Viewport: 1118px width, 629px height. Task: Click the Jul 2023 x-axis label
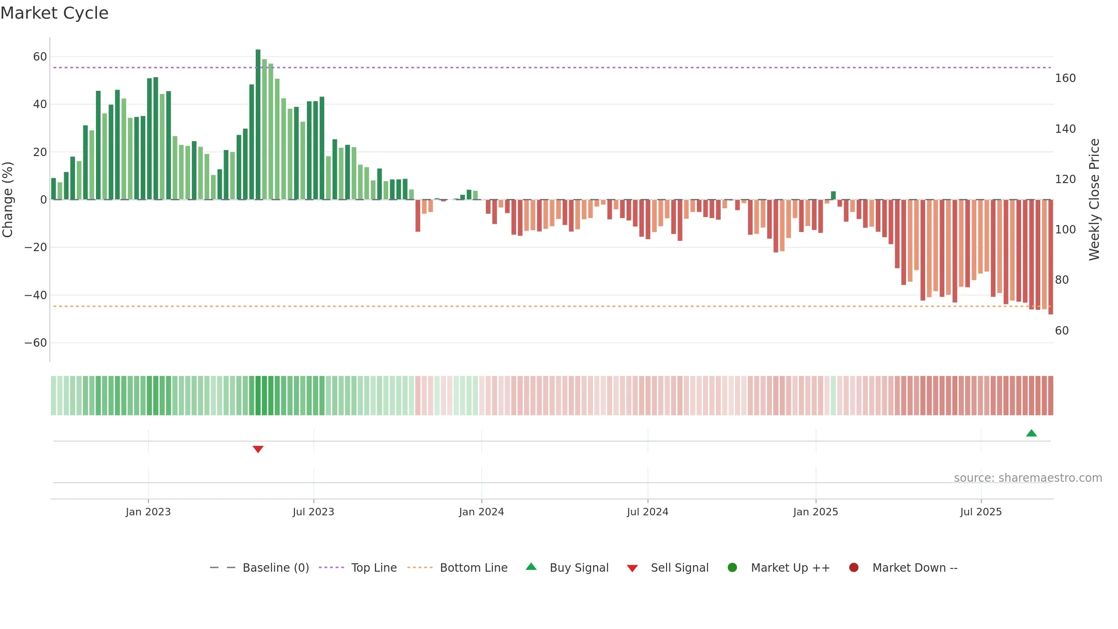coord(314,512)
